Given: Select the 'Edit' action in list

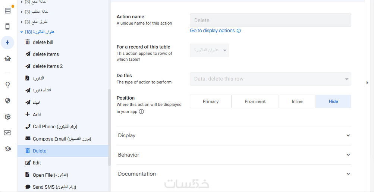Looking at the screenshot, I should 37,163.
